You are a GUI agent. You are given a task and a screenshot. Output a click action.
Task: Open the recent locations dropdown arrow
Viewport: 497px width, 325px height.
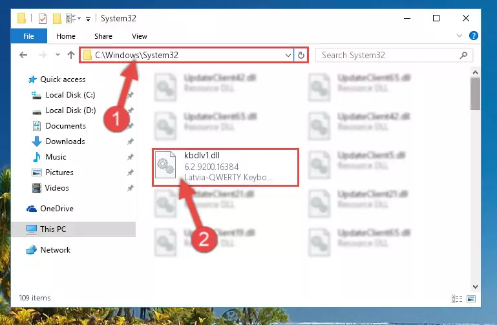click(58, 55)
